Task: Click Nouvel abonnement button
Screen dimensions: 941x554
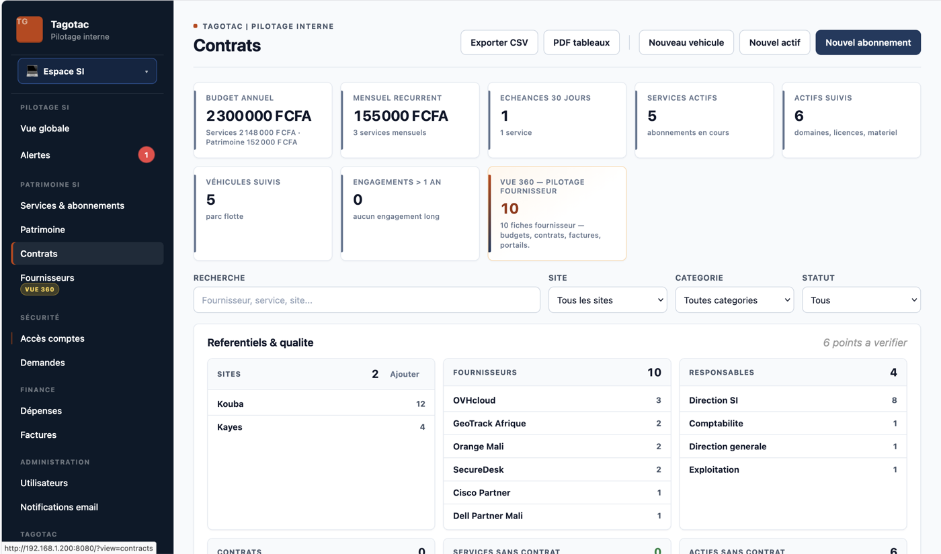Action: pyautogui.click(x=868, y=42)
